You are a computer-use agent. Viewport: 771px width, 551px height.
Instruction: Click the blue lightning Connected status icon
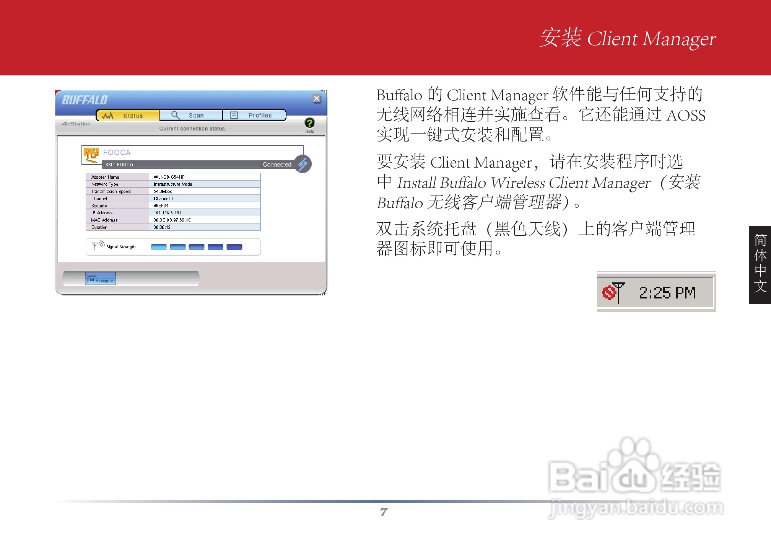[303, 164]
